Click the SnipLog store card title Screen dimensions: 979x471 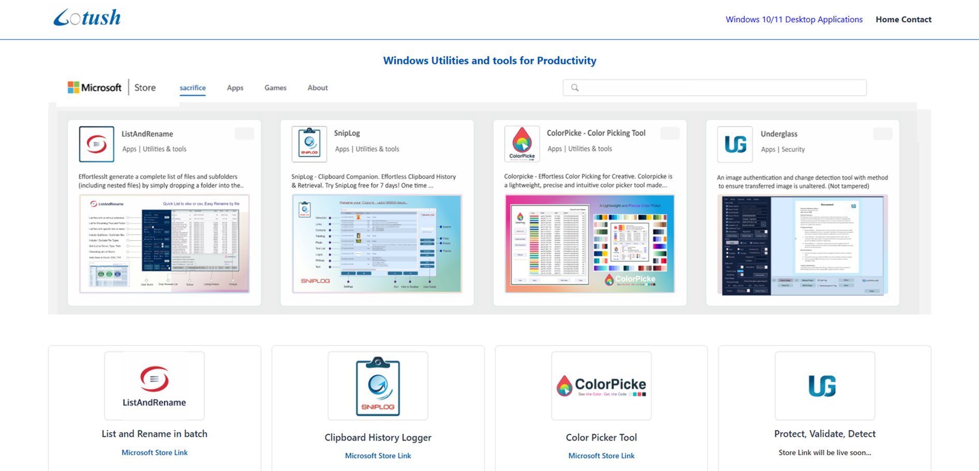coord(347,133)
